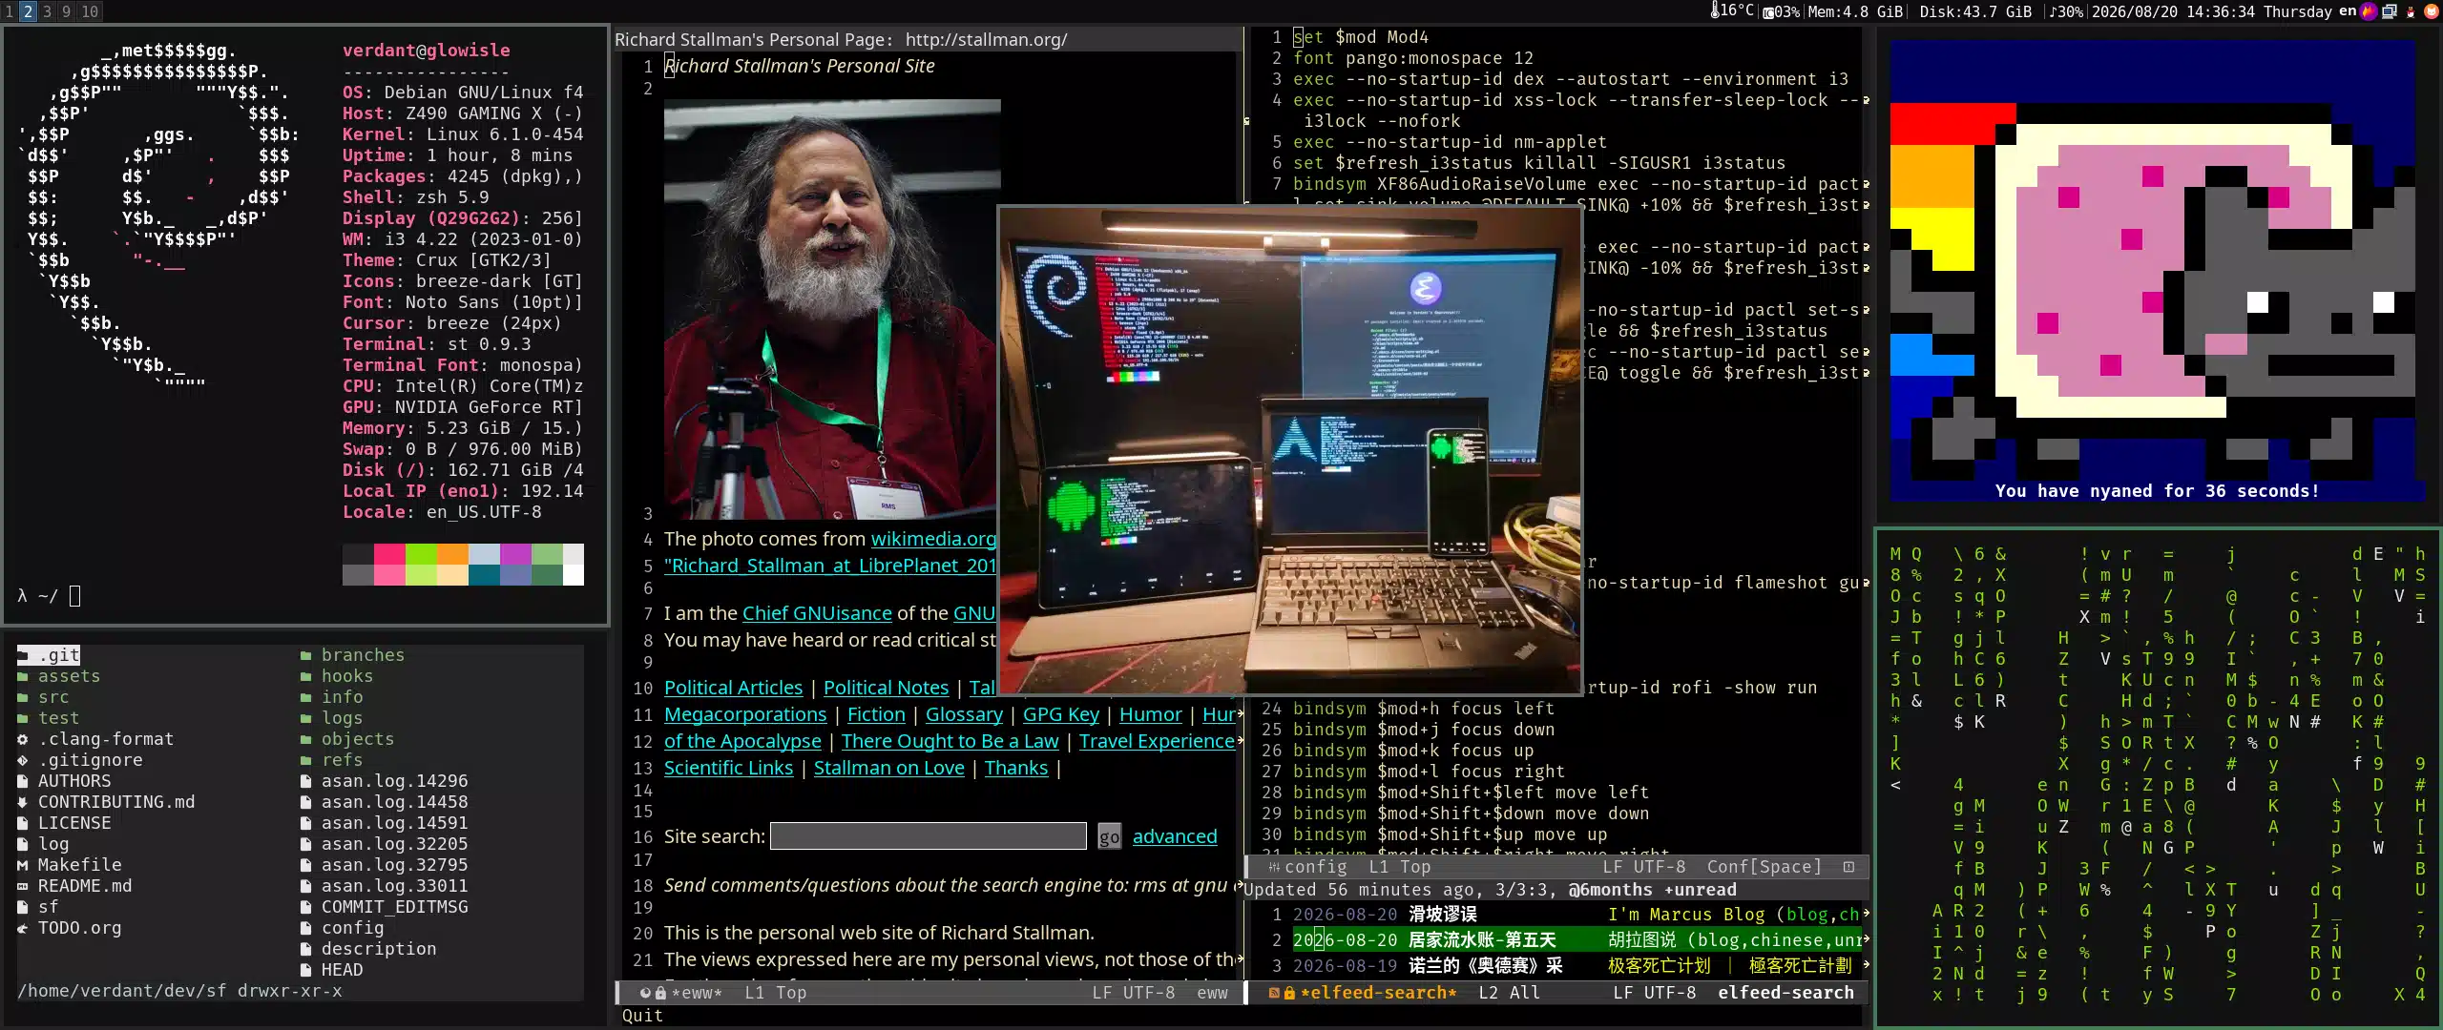Click the git icon beside .gitignore

pyautogui.click(x=23, y=760)
